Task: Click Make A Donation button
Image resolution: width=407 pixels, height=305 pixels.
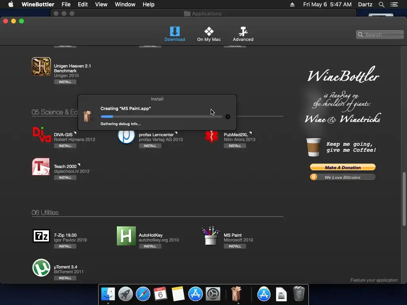Action: point(343,167)
